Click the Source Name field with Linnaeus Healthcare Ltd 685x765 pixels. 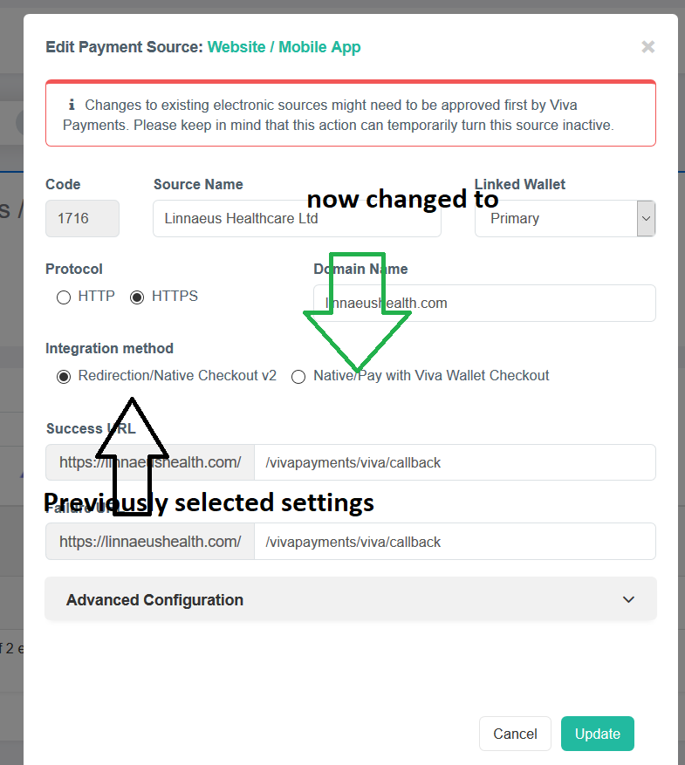297,218
